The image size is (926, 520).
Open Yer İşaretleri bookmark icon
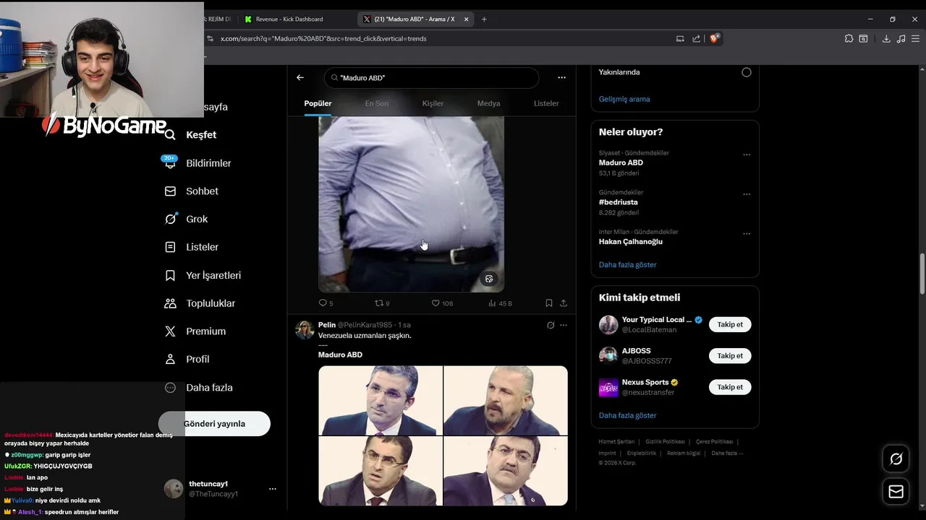click(x=170, y=275)
